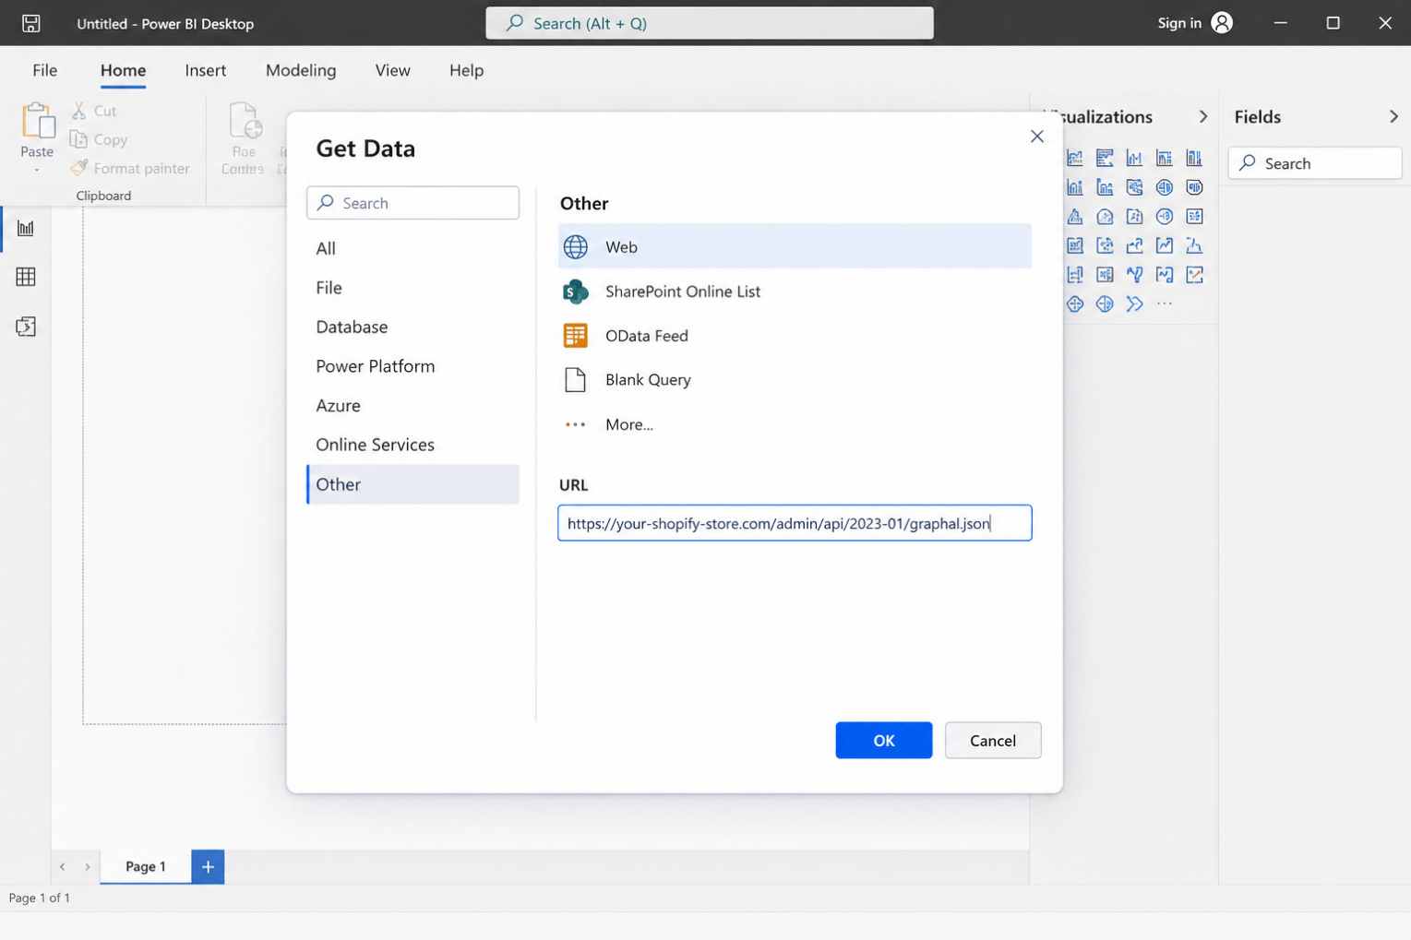
Task: Click the Blank Query document icon
Action: [x=576, y=380]
